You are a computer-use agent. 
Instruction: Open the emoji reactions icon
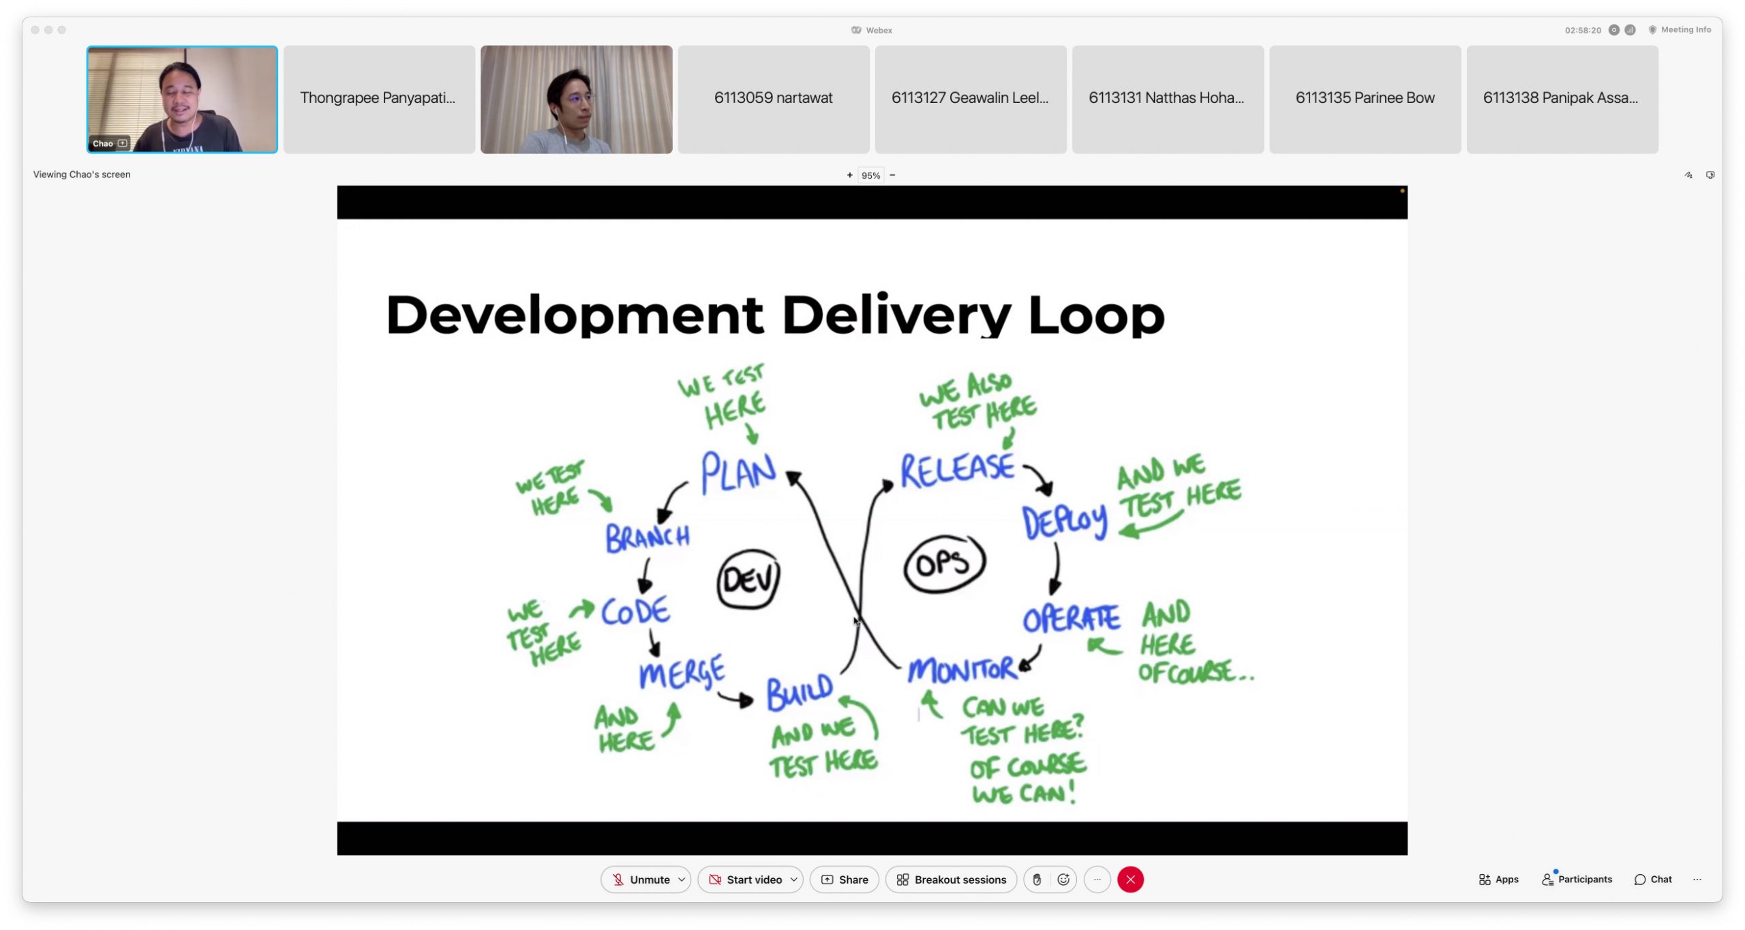1063,880
